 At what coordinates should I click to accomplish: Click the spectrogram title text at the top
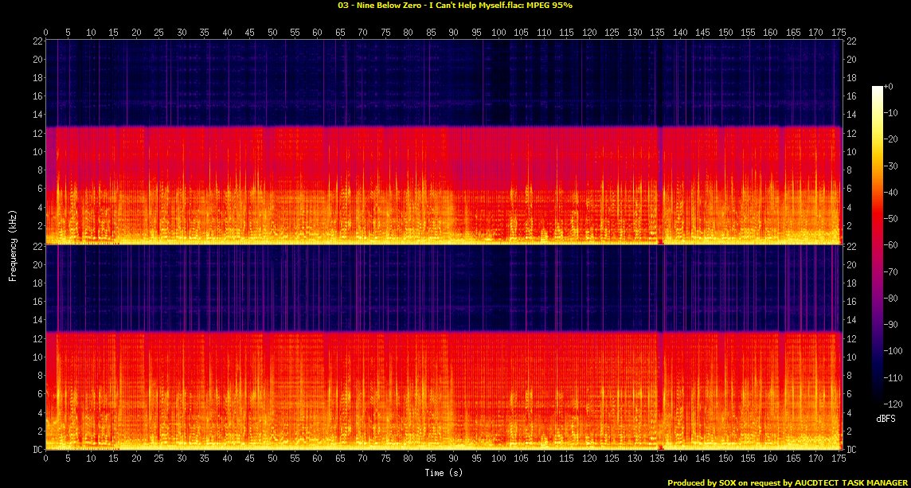[x=455, y=5]
